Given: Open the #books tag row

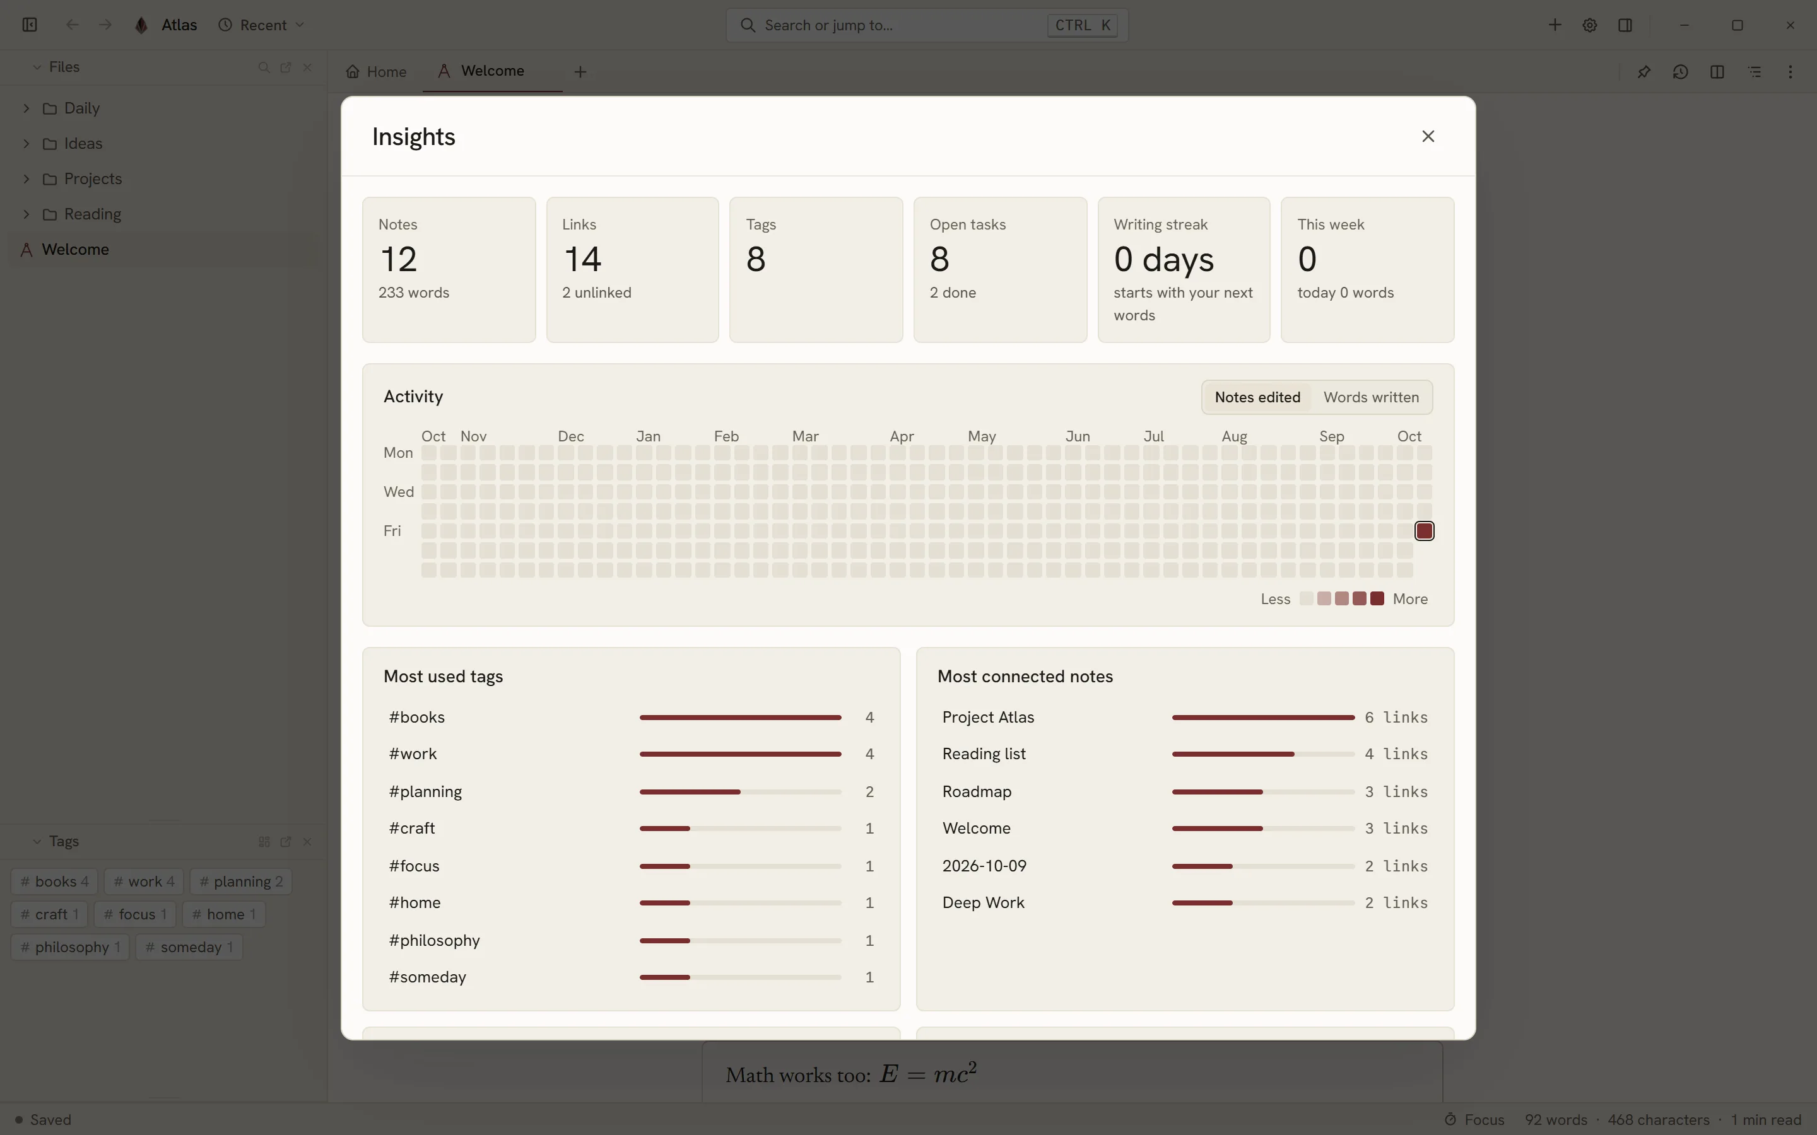Looking at the screenshot, I should pos(631,717).
